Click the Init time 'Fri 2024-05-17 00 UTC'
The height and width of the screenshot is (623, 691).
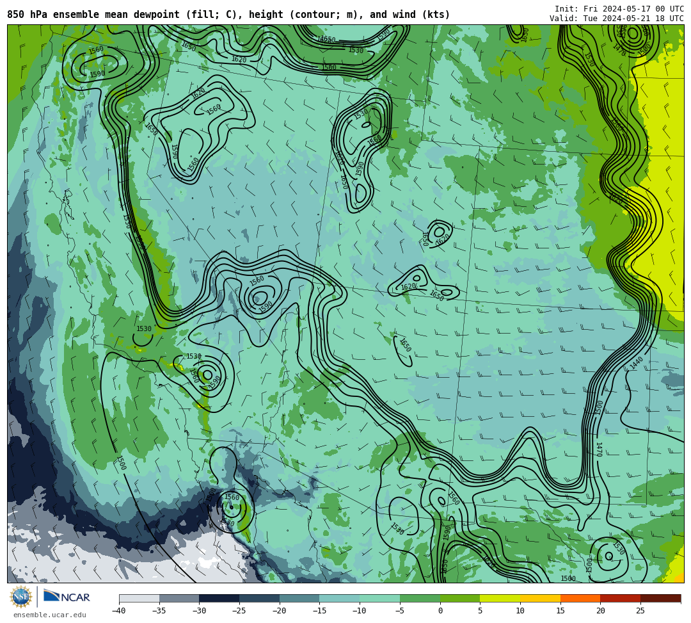633,9
